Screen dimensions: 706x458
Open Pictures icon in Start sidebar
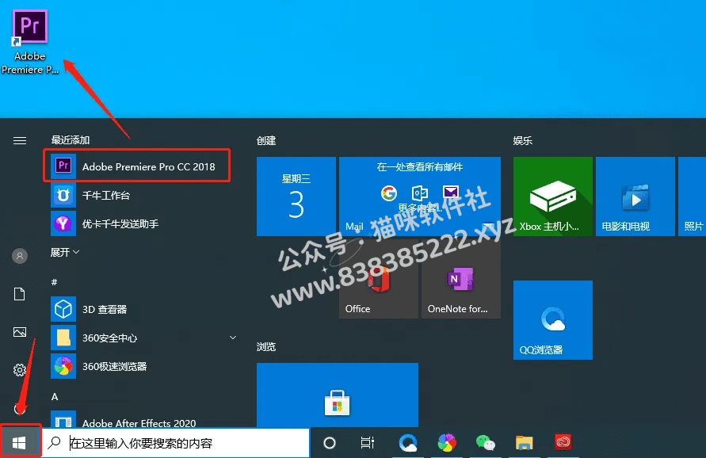(x=20, y=332)
